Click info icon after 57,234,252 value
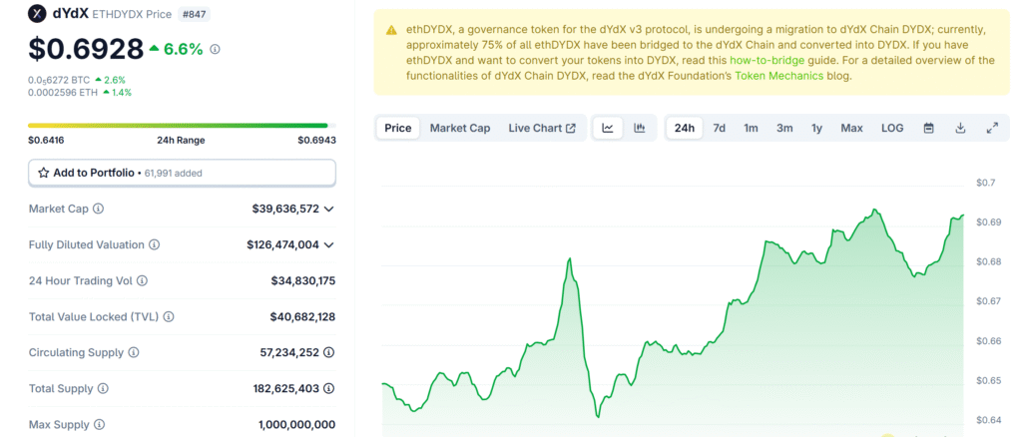The height and width of the screenshot is (437, 1022). pos(329,352)
